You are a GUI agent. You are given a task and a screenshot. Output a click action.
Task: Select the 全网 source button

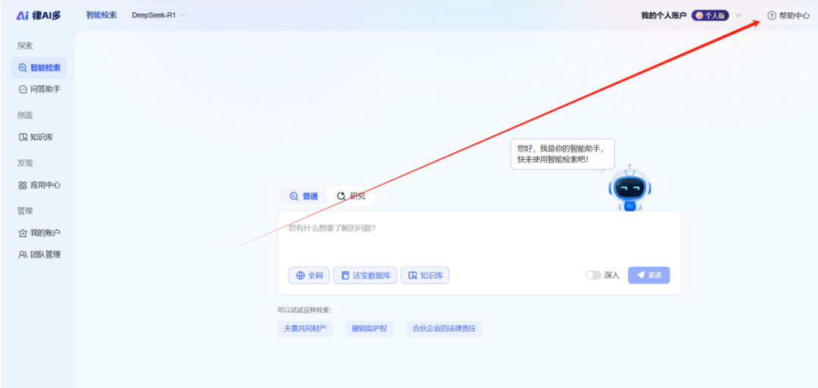[x=309, y=275]
